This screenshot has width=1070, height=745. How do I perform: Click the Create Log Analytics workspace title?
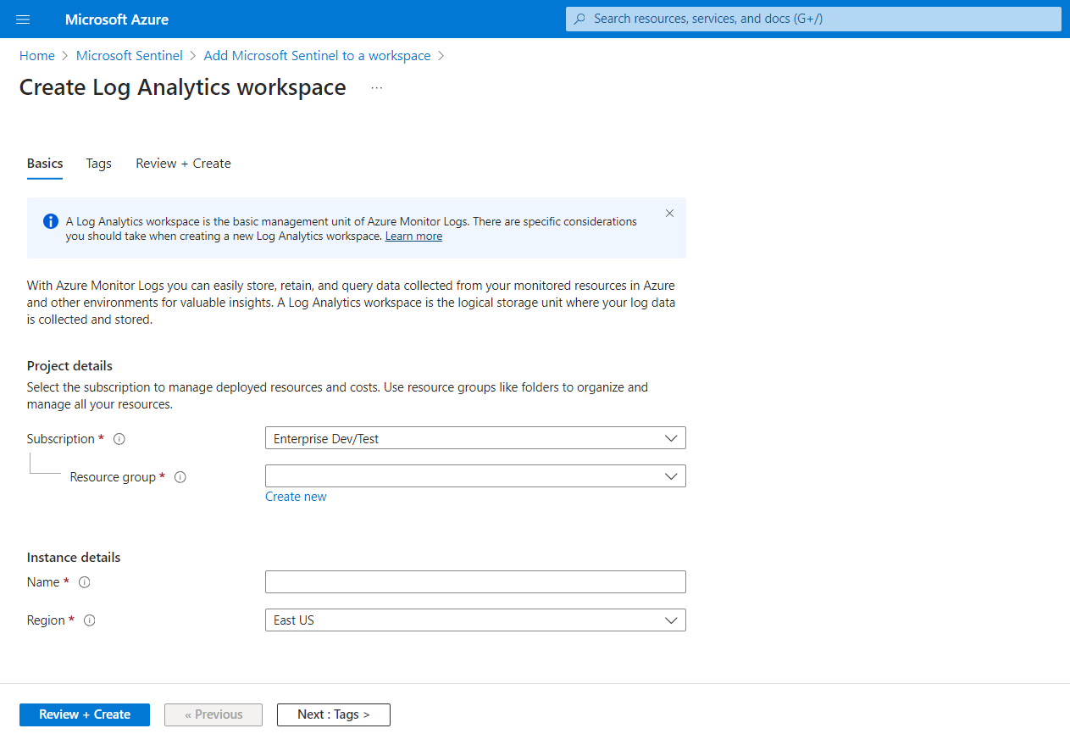183,87
